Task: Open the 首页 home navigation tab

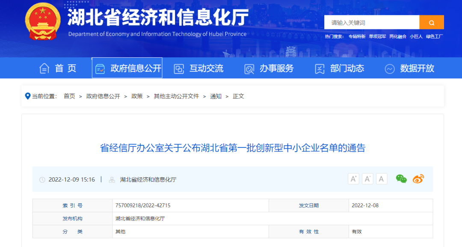Action: [x=58, y=68]
